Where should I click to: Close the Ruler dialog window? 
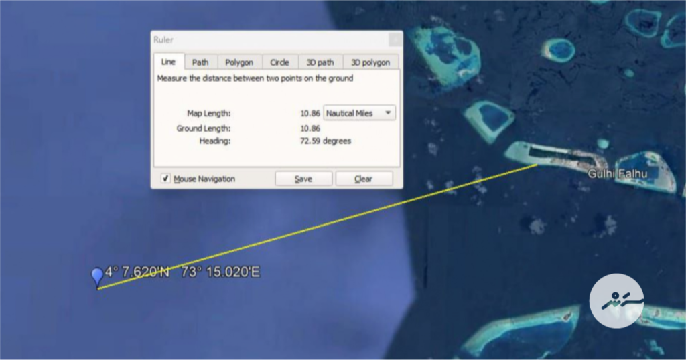(x=395, y=40)
